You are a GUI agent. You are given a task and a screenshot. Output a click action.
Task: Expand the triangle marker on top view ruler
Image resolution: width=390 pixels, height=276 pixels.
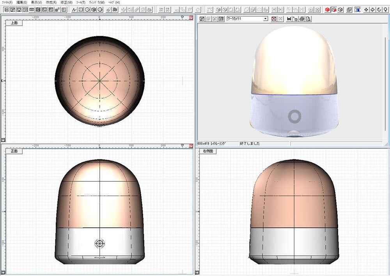pos(183,18)
